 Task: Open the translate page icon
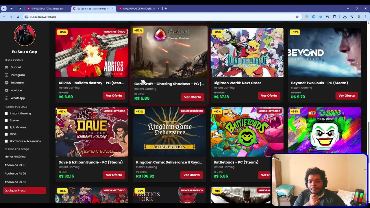[x=328, y=17]
